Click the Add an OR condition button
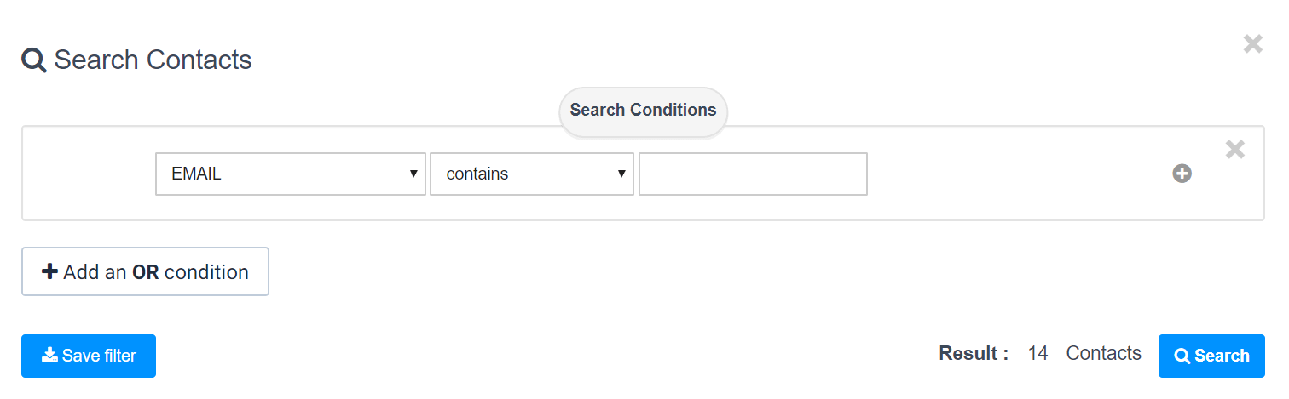 (145, 271)
